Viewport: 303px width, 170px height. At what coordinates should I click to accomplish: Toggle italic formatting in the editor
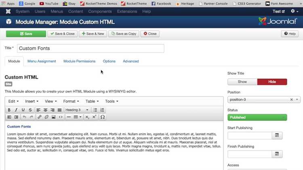pyautogui.click(x=16, y=110)
